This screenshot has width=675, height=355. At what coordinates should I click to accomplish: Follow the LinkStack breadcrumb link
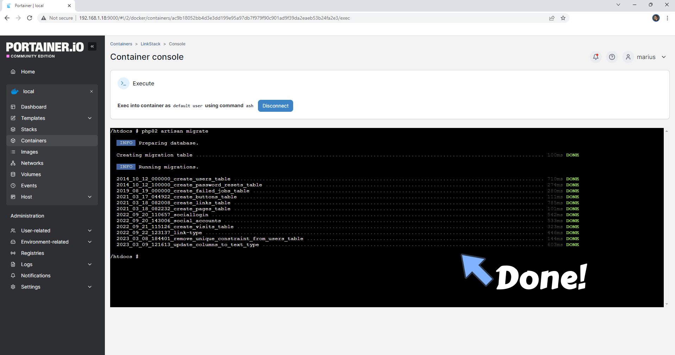tap(150, 44)
